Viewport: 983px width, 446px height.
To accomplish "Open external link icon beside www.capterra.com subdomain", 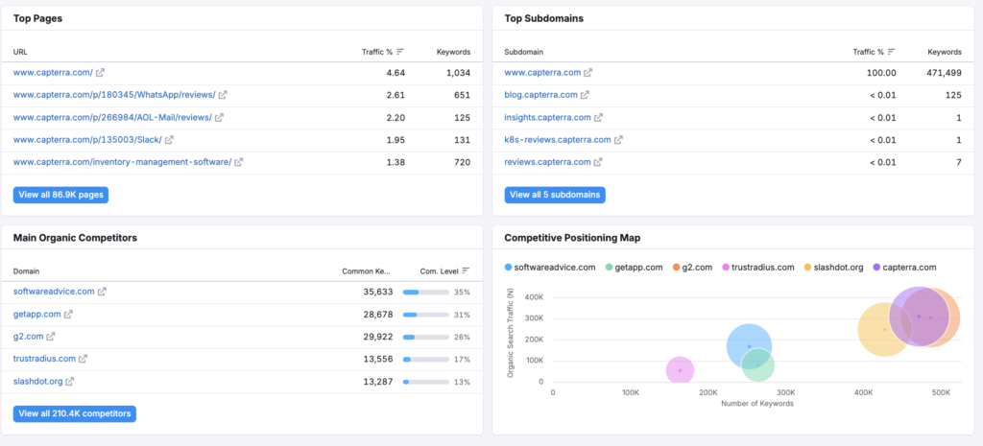I will click(588, 73).
